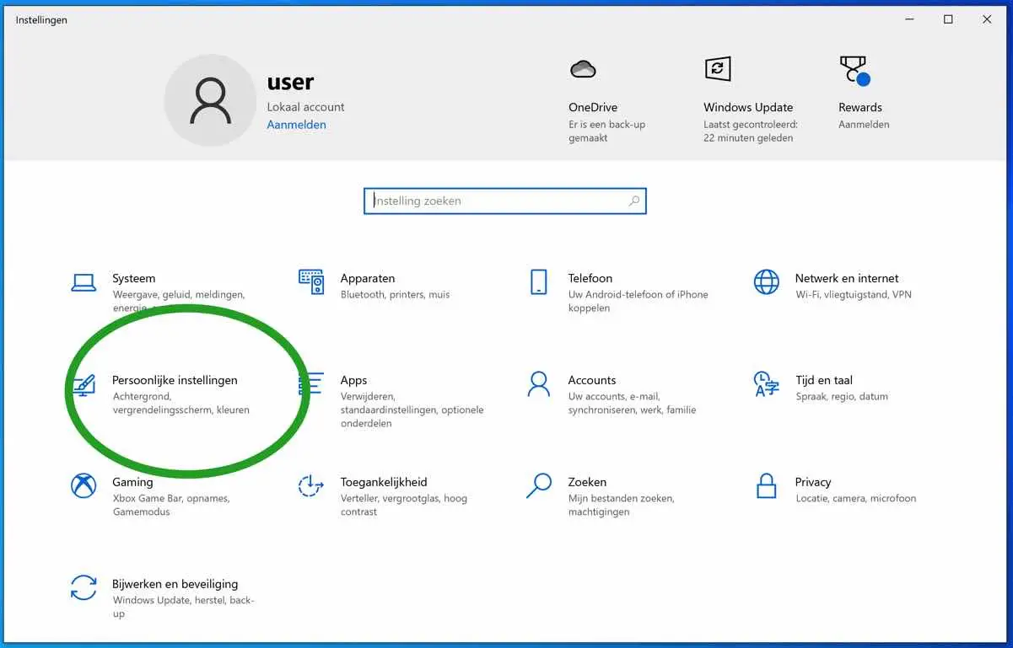The image size is (1013, 648).
Task: Click the Apparaten category title
Action: point(368,278)
